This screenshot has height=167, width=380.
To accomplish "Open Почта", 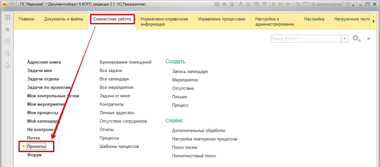I will click(x=33, y=138).
